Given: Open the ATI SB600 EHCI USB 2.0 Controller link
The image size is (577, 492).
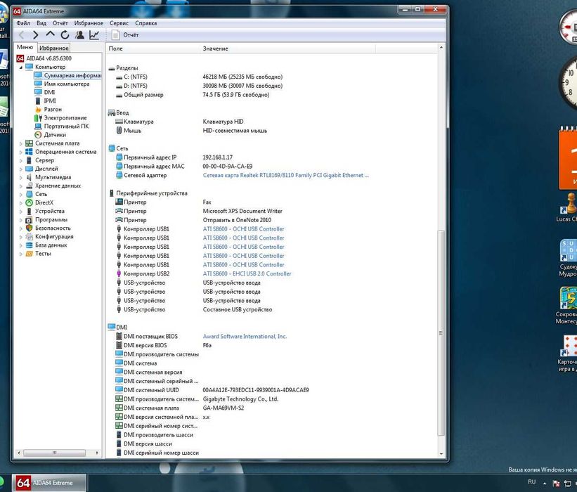Looking at the screenshot, I should pos(247,274).
